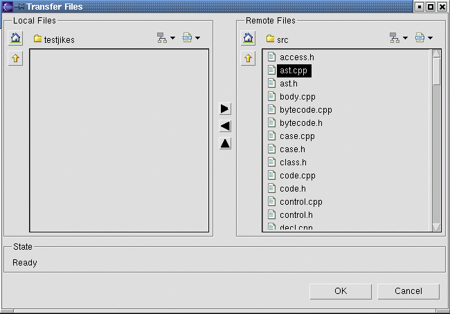Click the highlighted ast.cpp file
Screen dimensions: 450x314
click(x=293, y=71)
